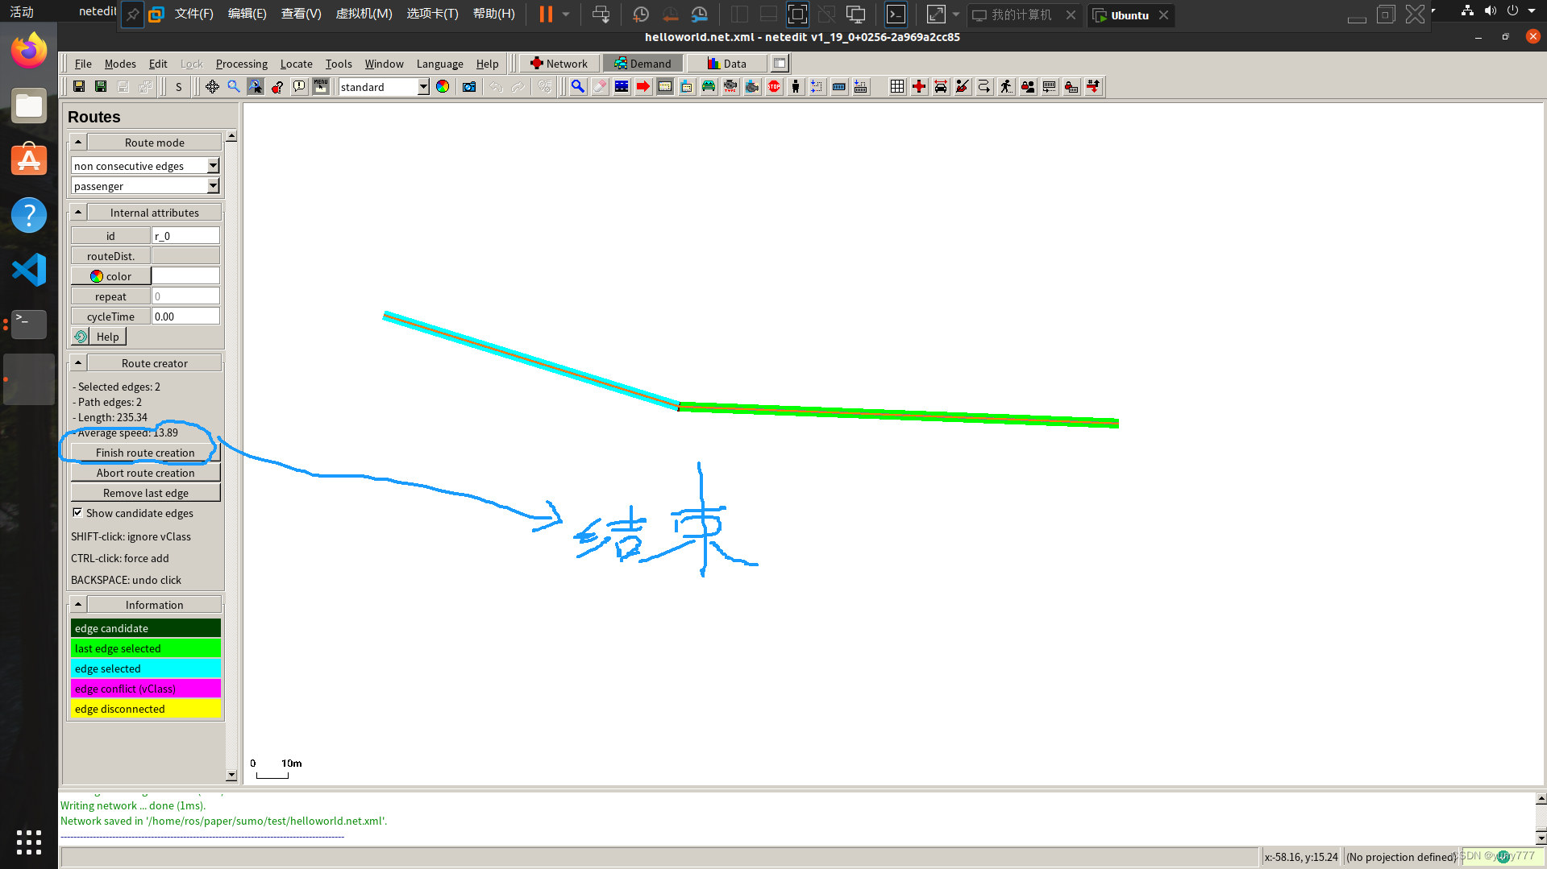Click Remove last edge button

pos(145,493)
